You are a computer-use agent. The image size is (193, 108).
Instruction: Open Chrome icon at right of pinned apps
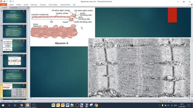click(x=96, y=105)
